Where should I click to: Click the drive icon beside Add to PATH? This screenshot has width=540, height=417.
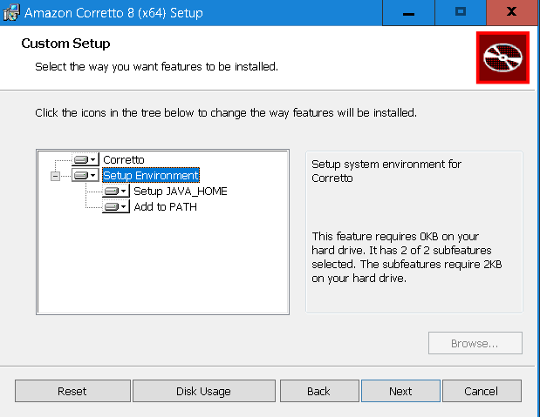point(115,207)
